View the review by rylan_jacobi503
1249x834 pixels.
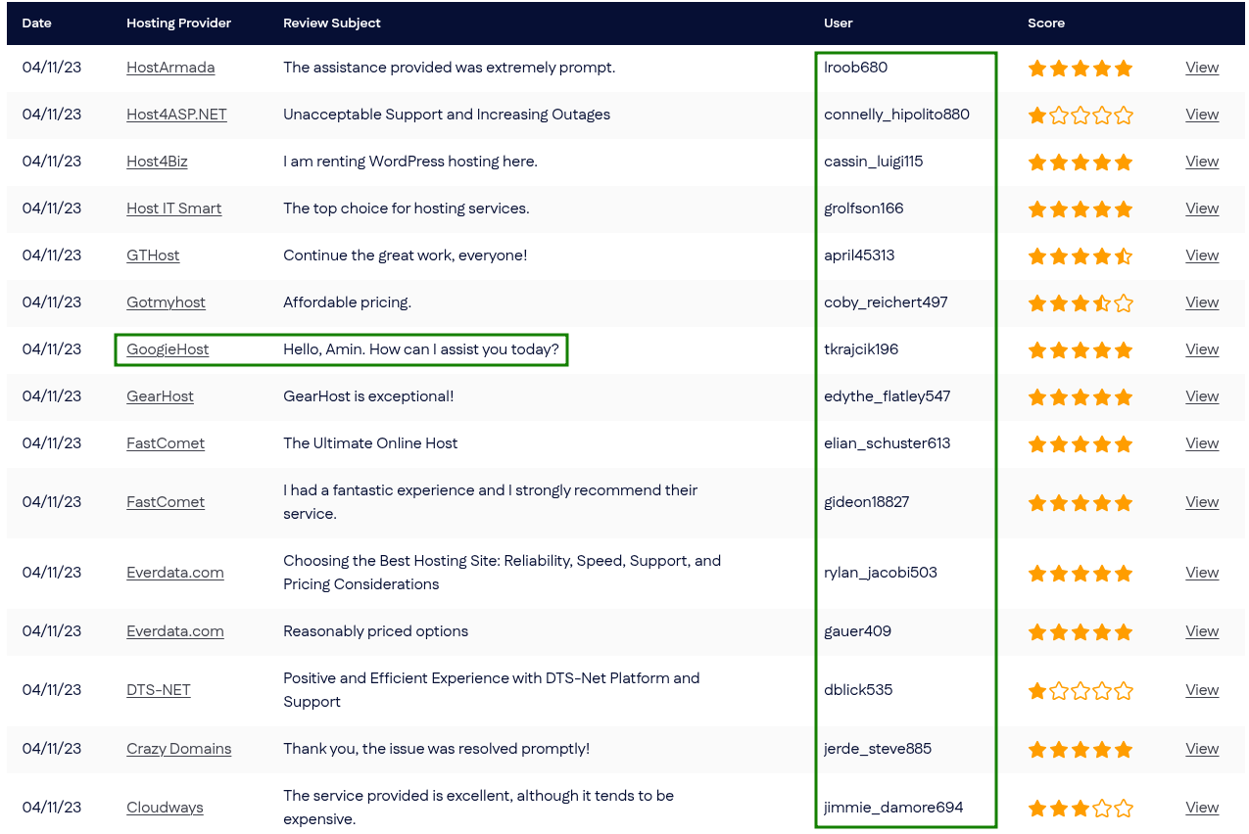pos(1202,573)
